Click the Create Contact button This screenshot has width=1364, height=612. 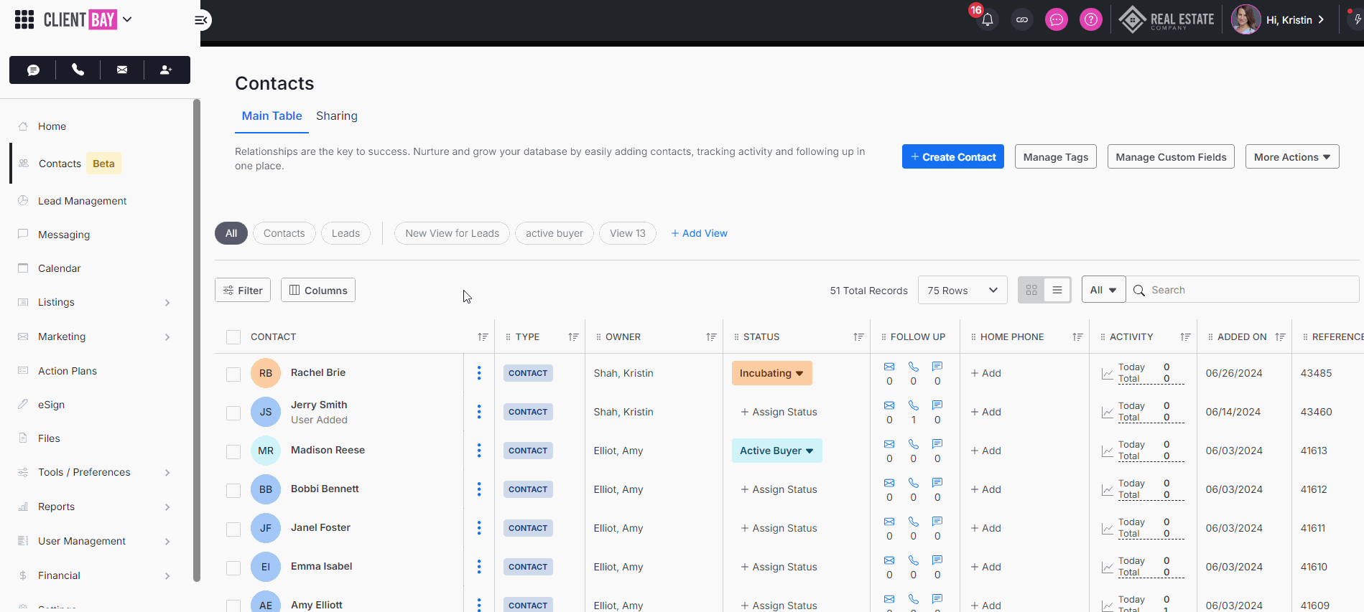click(x=953, y=157)
